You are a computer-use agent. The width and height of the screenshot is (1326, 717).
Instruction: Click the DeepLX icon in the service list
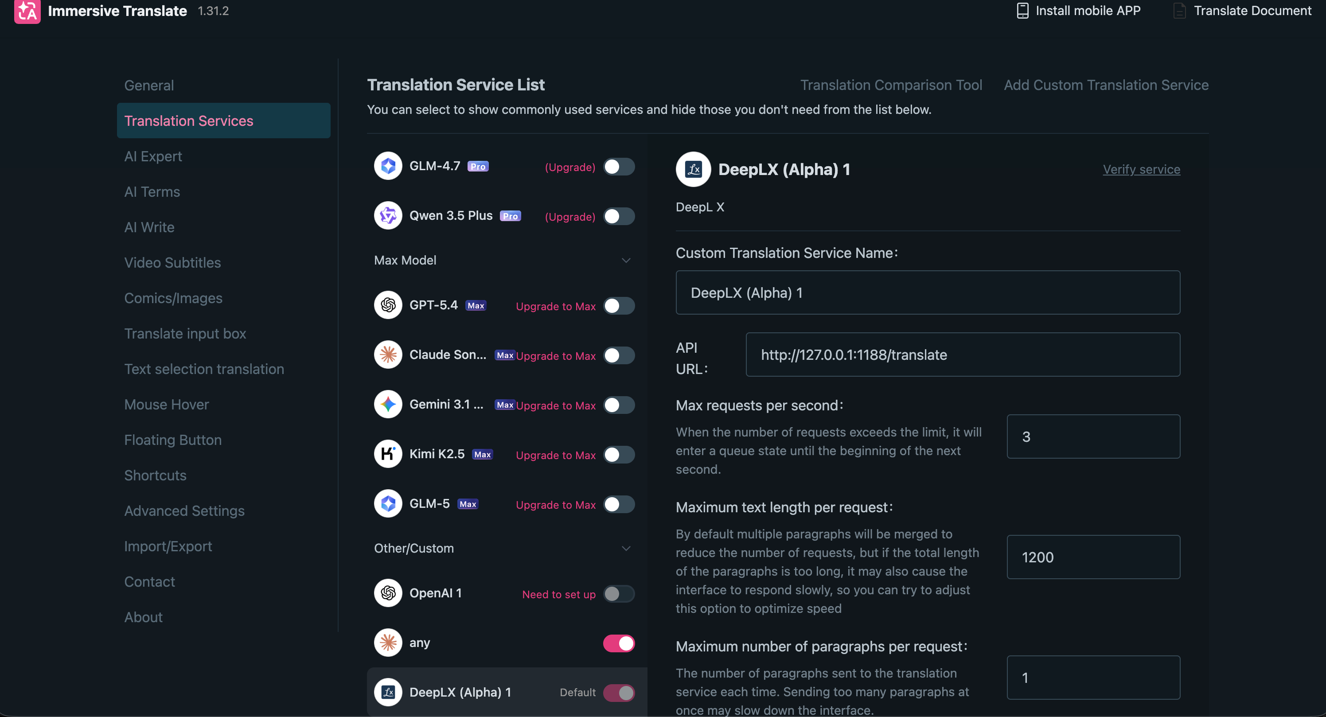point(388,692)
